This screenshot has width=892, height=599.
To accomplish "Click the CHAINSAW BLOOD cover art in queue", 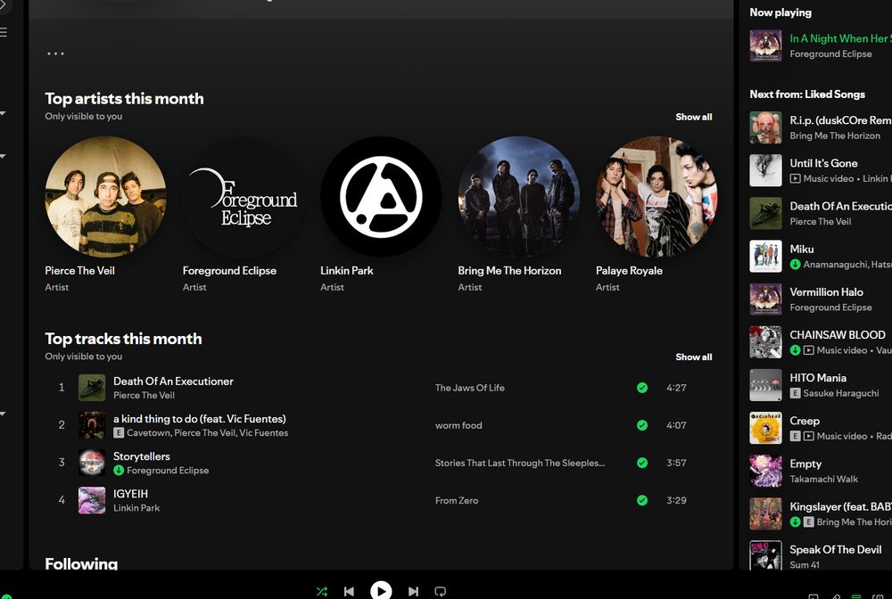I will point(765,342).
